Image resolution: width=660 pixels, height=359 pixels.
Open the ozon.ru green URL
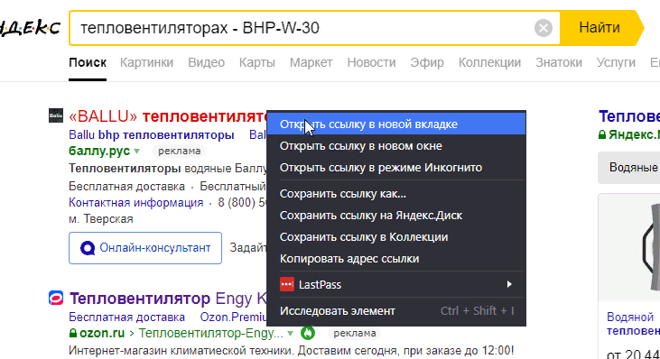[101, 334]
